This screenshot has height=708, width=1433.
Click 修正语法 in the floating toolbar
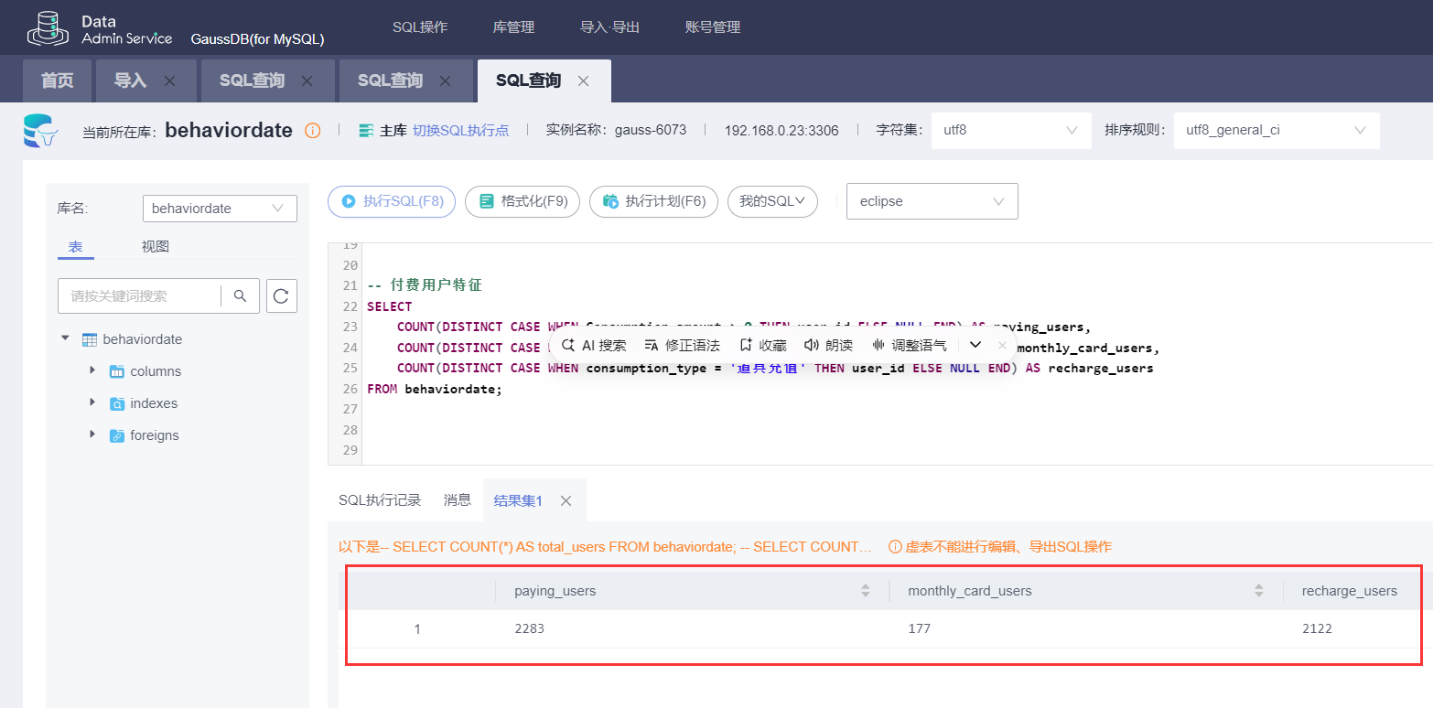click(682, 345)
